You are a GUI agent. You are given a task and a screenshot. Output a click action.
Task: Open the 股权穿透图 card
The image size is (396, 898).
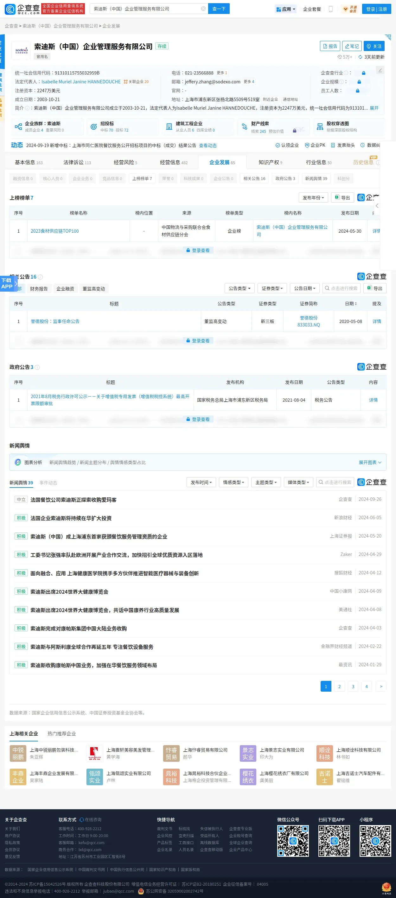tap(349, 126)
